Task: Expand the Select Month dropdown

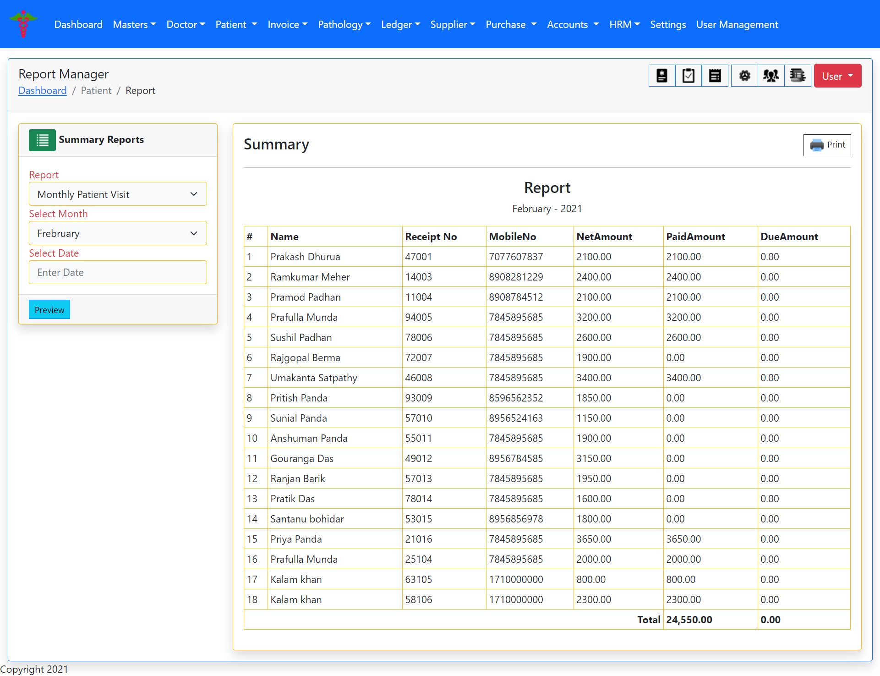Action: coord(118,233)
